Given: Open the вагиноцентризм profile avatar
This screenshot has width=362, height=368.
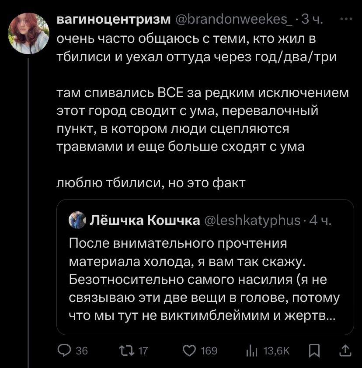Looking at the screenshot, I should pyautogui.click(x=28, y=33).
